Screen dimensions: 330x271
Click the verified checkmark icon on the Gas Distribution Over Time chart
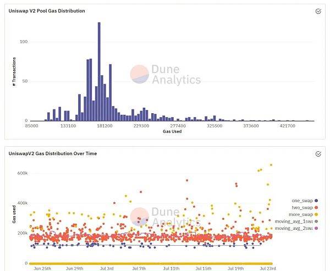318,154
